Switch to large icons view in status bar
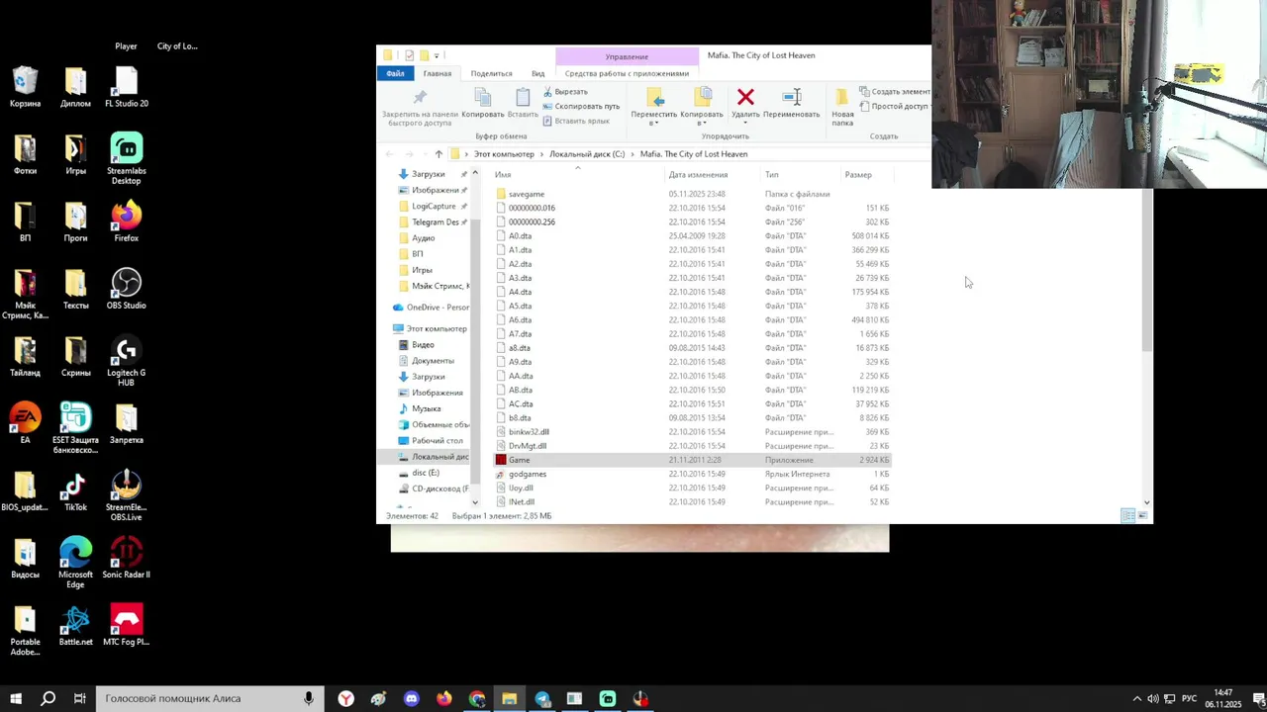 (1143, 516)
